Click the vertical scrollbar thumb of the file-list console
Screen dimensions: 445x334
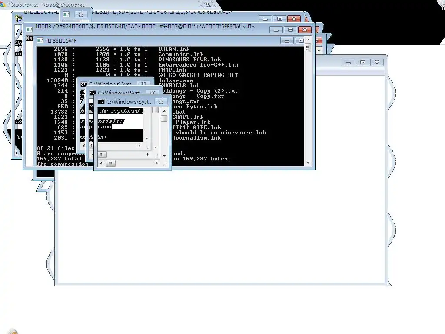coord(308,48)
